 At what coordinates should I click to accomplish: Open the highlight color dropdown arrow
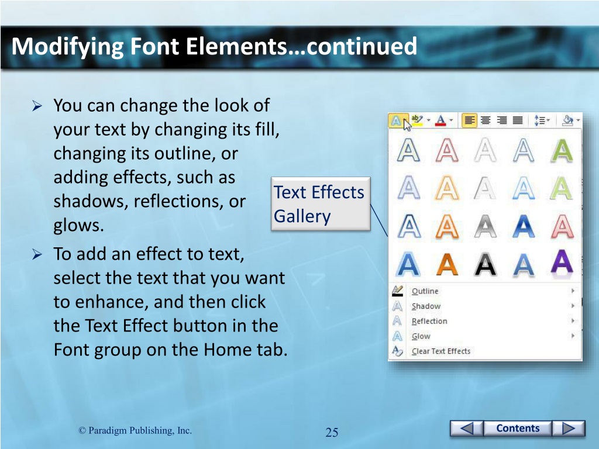tap(428, 120)
